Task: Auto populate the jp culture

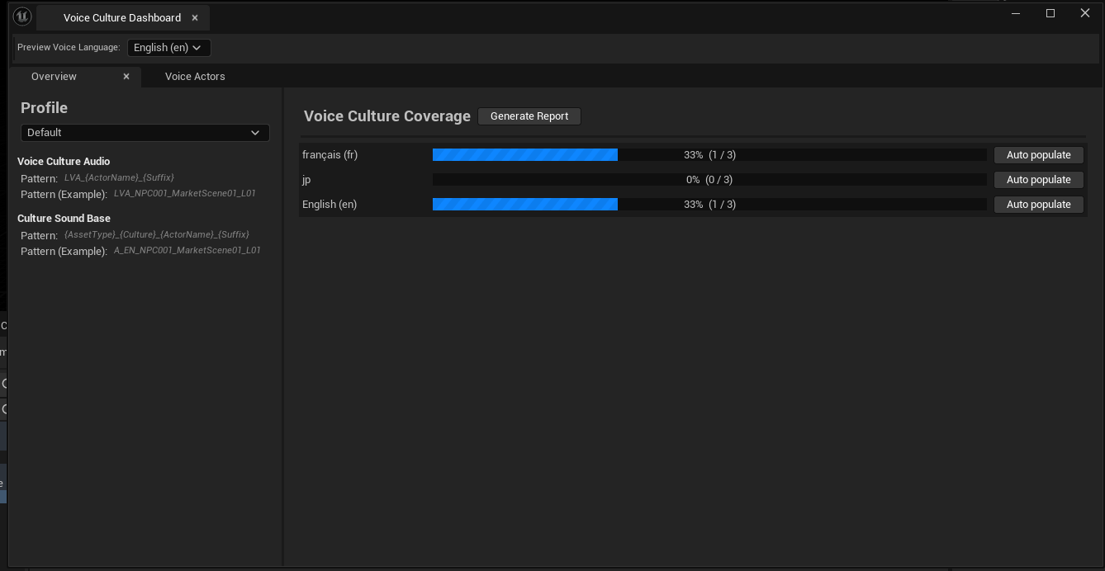Action: [x=1038, y=180]
